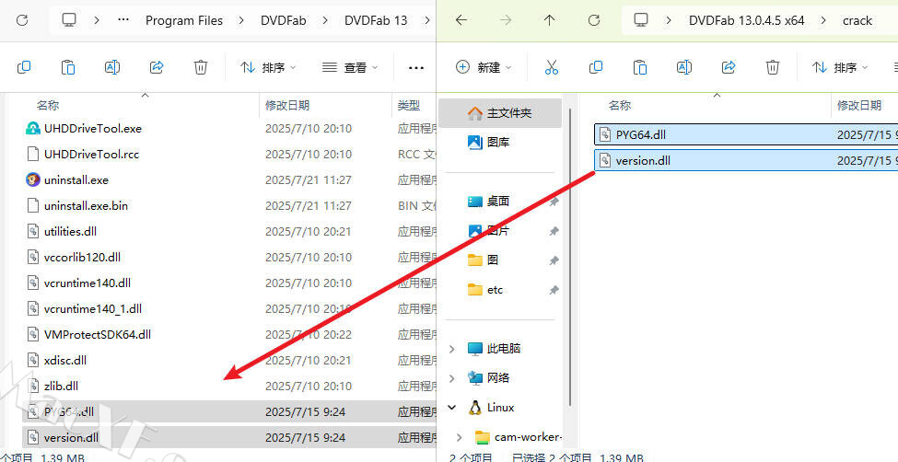
Task: Sort by 修改日期 column in crack window
Action: click(859, 105)
